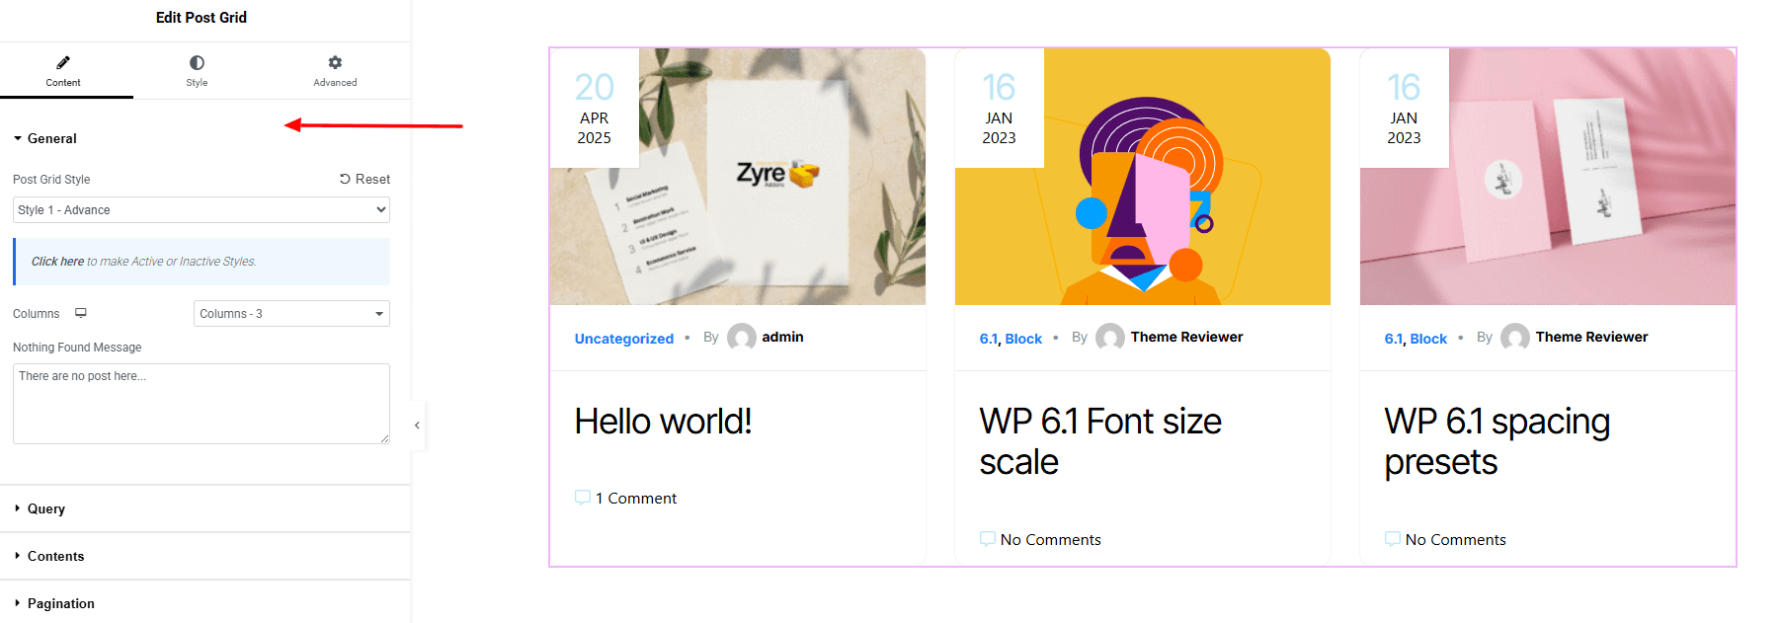
Task: Click the Reset icon for Post Grid Style
Action: point(345,179)
